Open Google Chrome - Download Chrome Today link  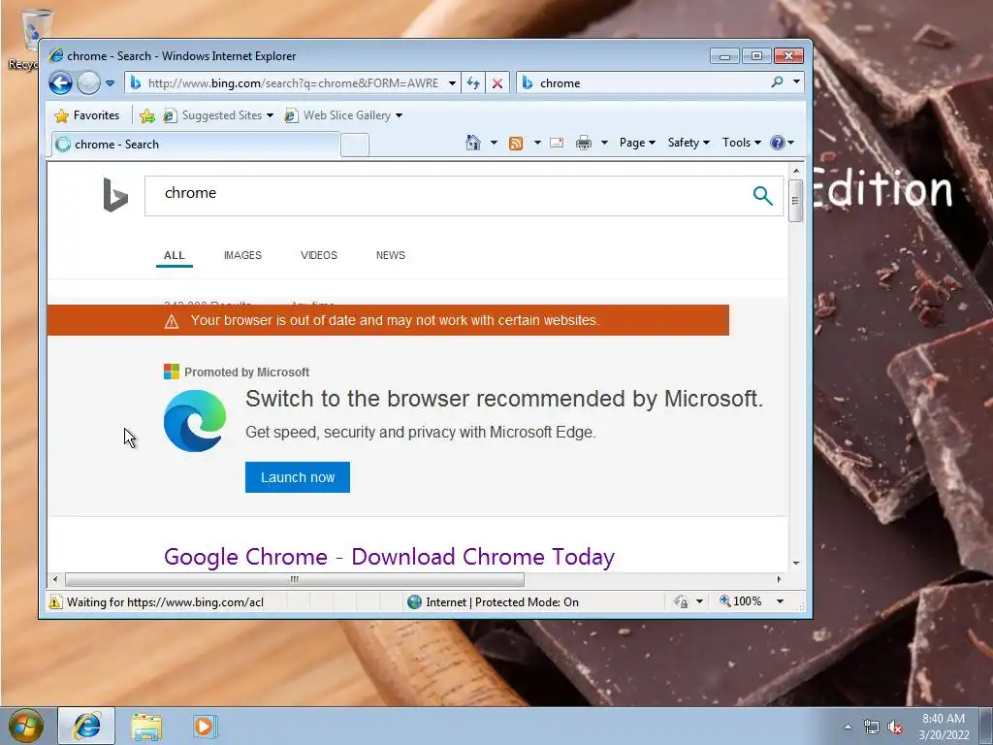[x=389, y=556]
